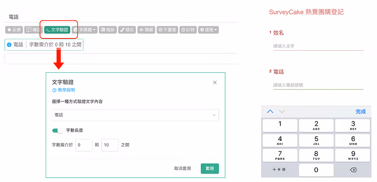Click the 取消套用 cancel apply button

point(182,168)
